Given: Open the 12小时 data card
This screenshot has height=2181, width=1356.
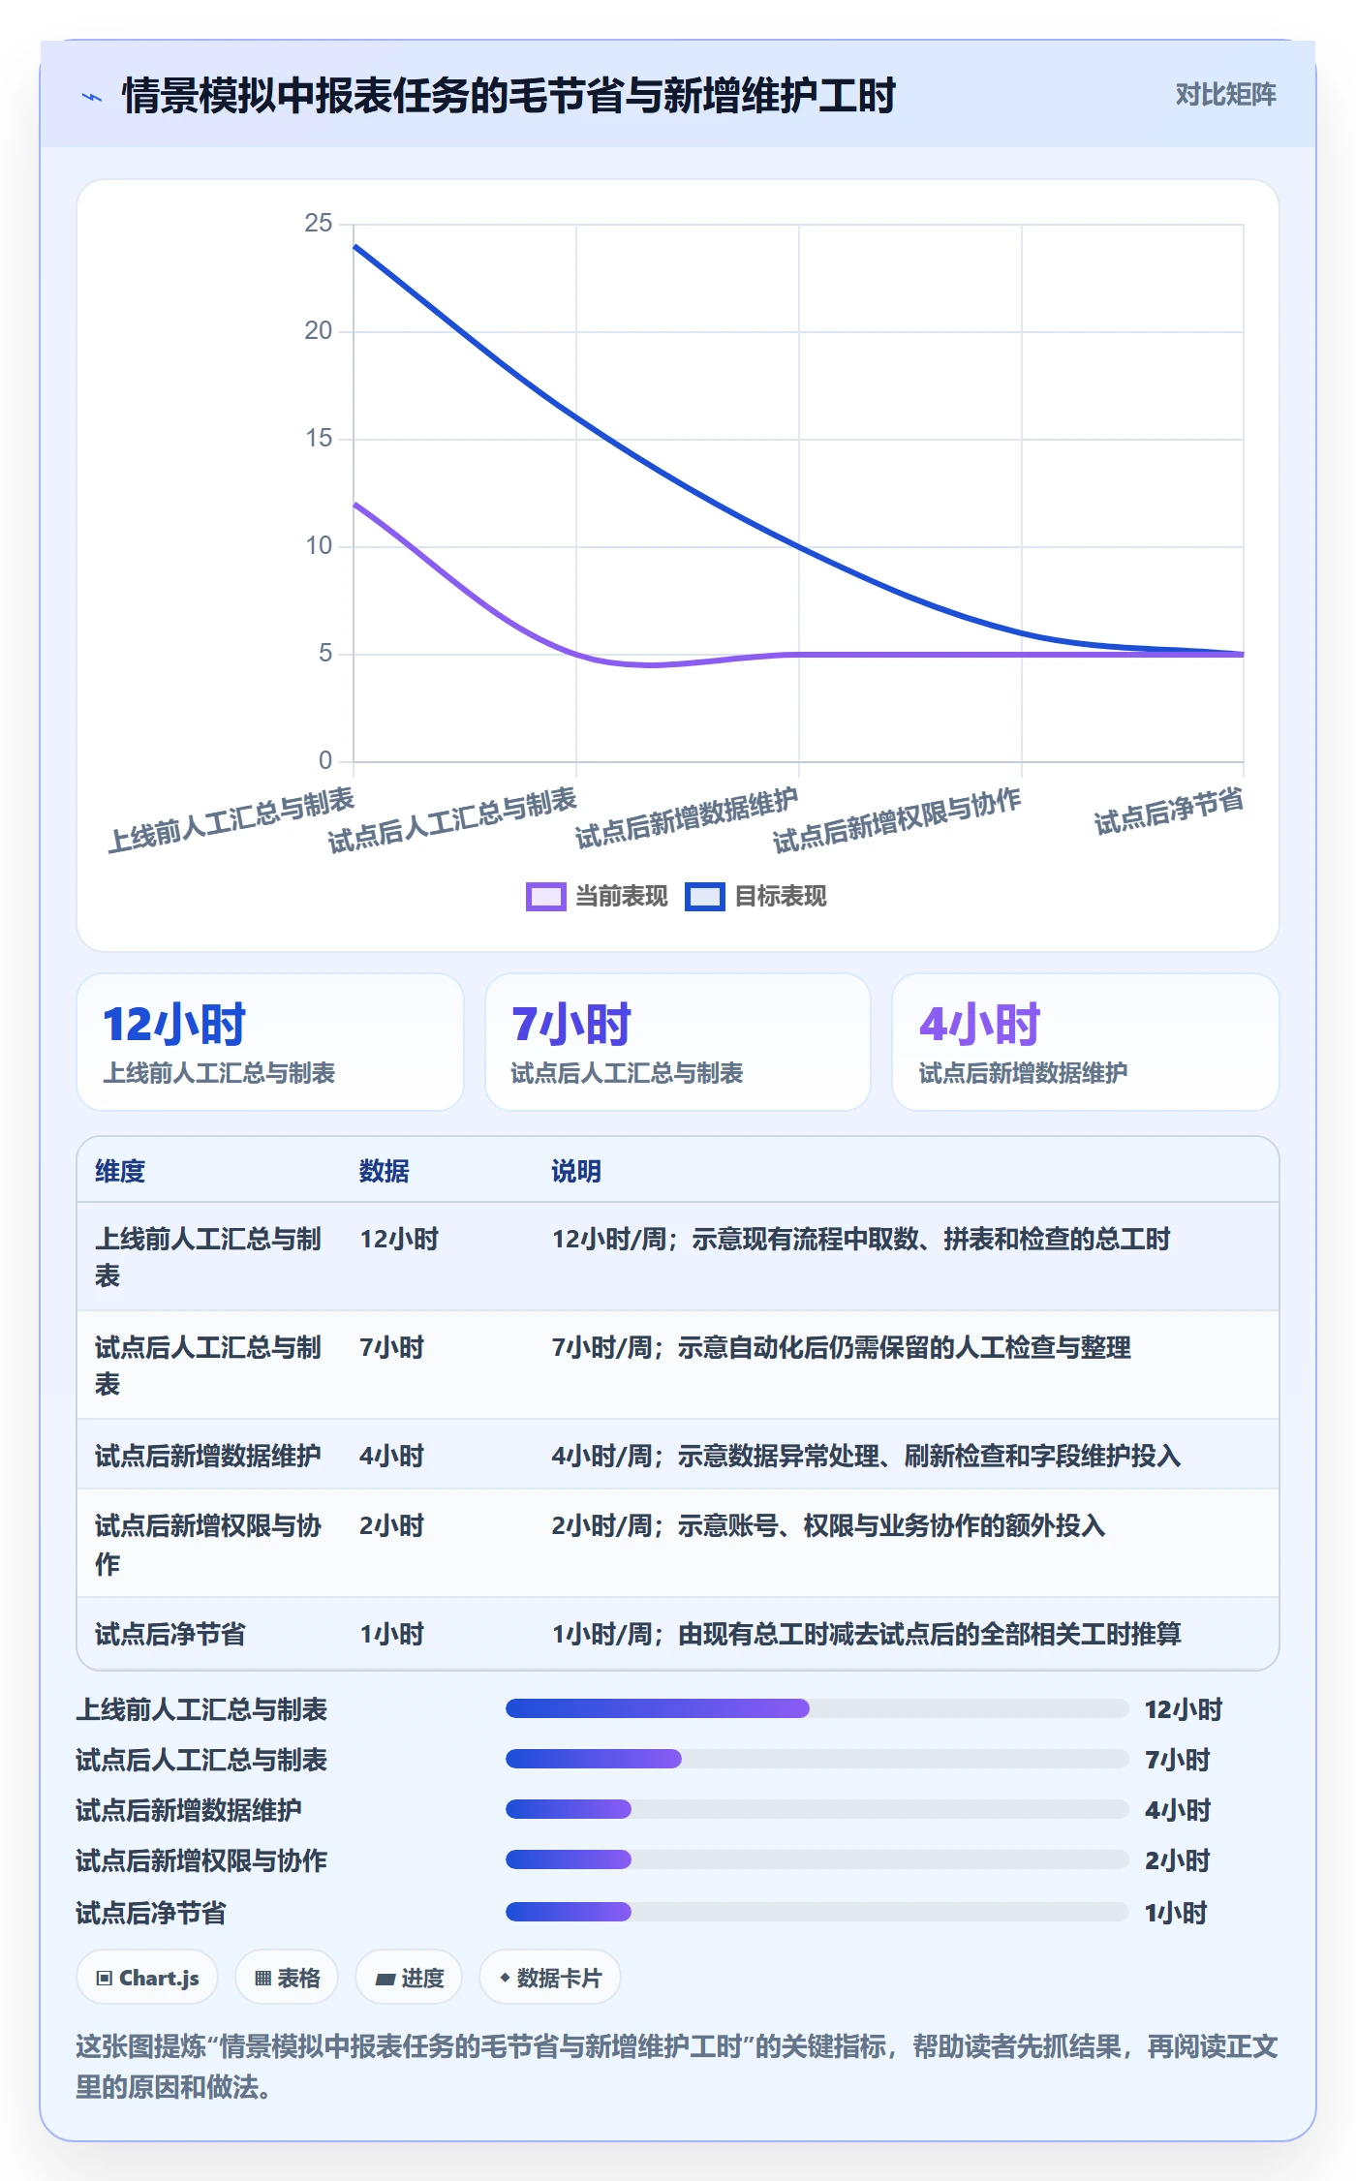Looking at the screenshot, I should [x=270, y=1042].
